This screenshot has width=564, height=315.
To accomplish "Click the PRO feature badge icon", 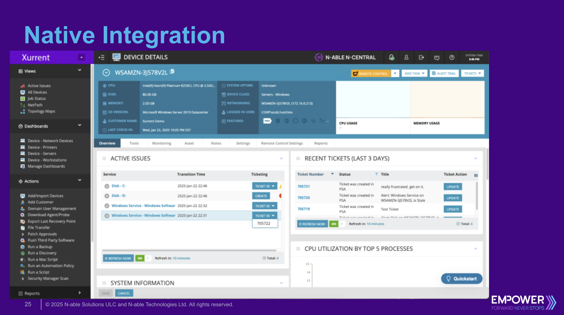I will click(x=267, y=121).
